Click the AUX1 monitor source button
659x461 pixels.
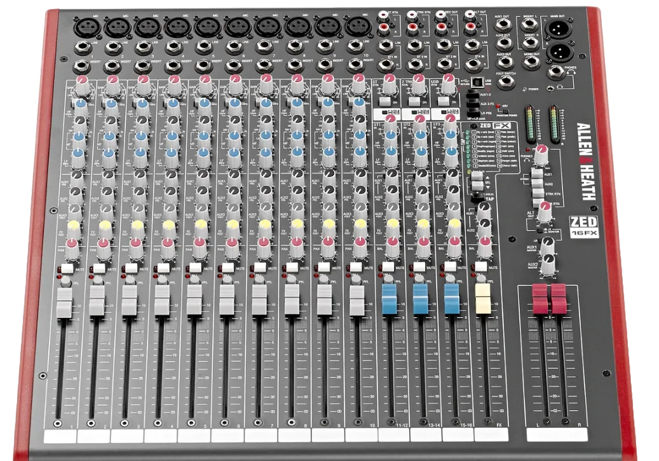coord(538,174)
